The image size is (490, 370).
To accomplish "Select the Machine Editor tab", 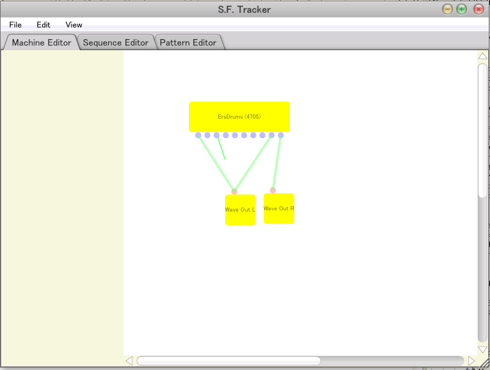I will point(41,42).
